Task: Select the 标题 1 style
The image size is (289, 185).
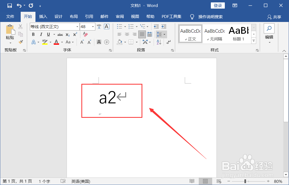Action: click(x=239, y=34)
